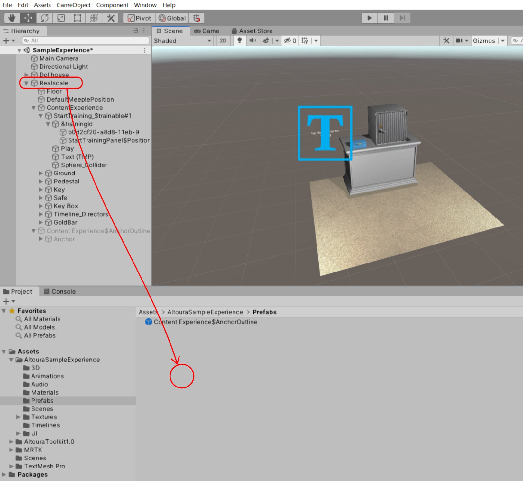The image size is (523, 481).
Task: Open Project create plus menu
Action: [9, 301]
